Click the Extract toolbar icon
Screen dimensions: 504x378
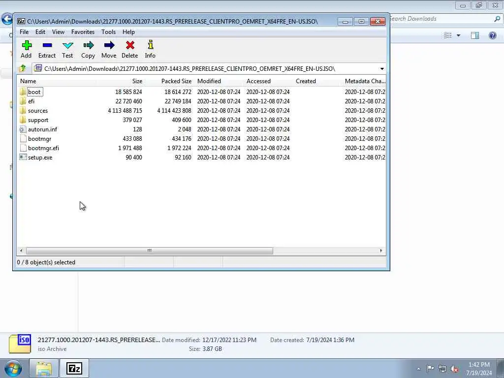[x=47, y=45]
